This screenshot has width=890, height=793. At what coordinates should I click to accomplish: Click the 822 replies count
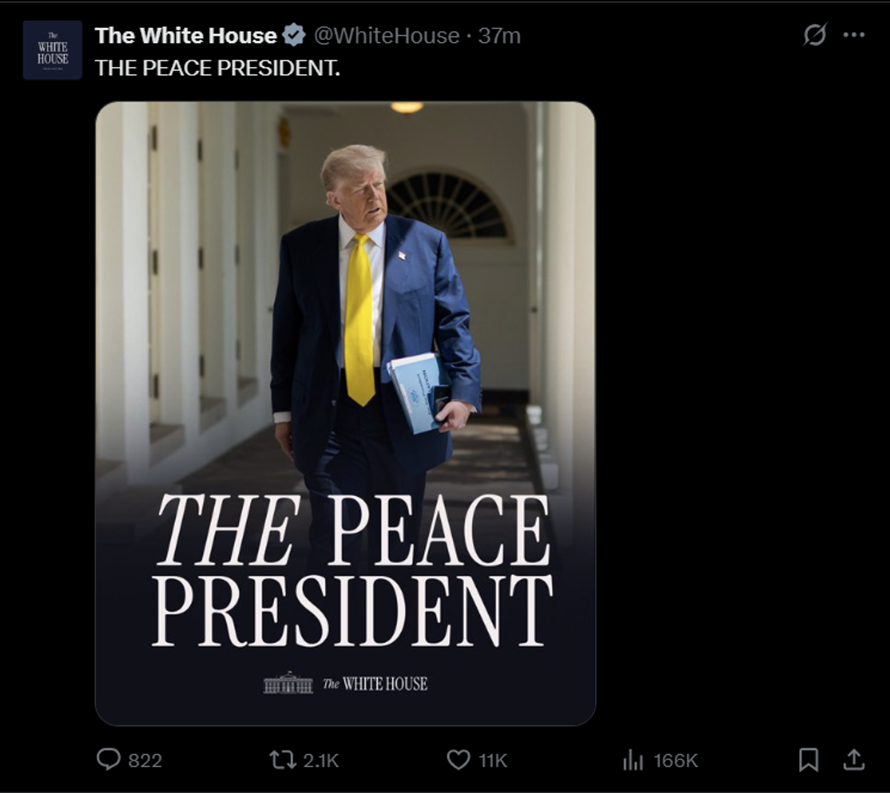point(145,760)
